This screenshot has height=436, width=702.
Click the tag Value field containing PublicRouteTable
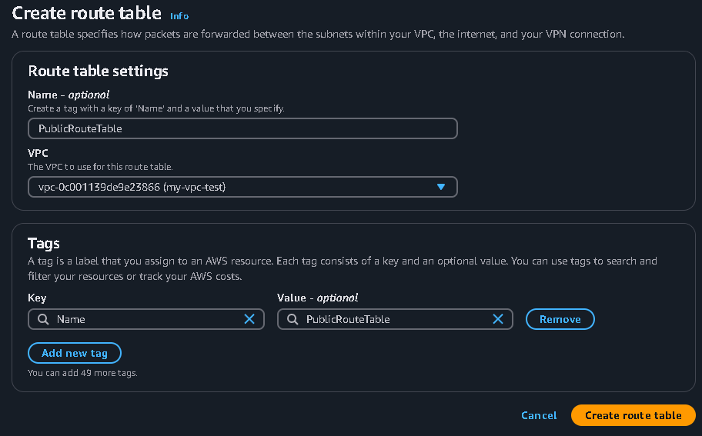point(395,319)
